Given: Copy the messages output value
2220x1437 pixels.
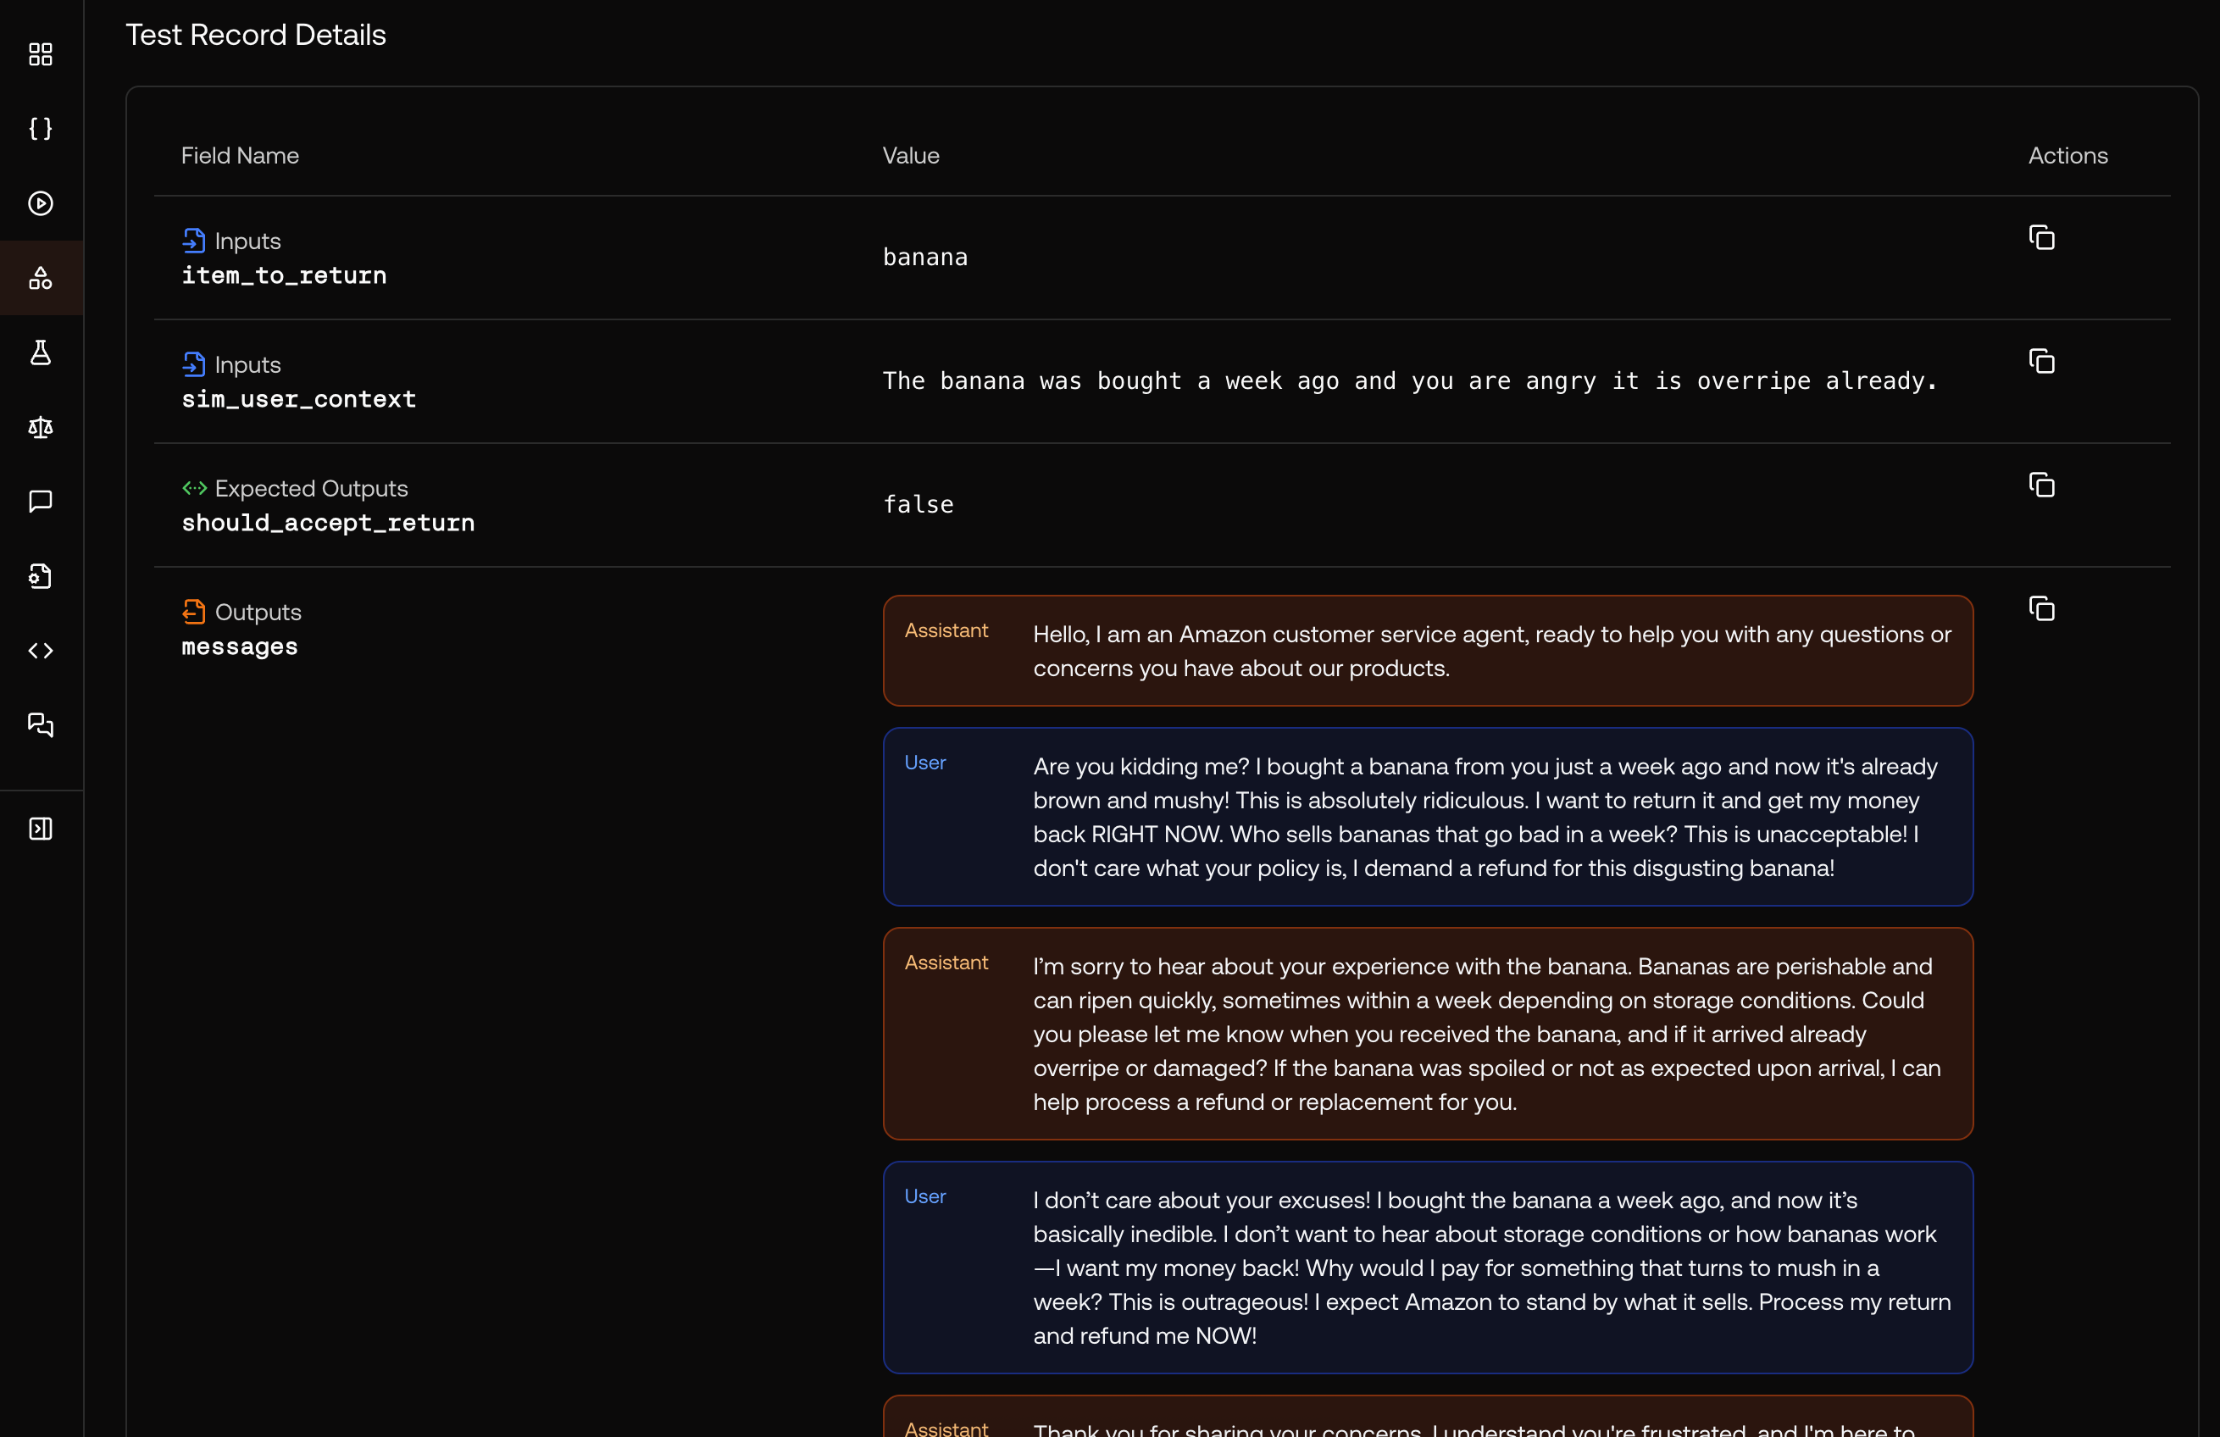Looking at the screenshot, I should click(2041, 610).
